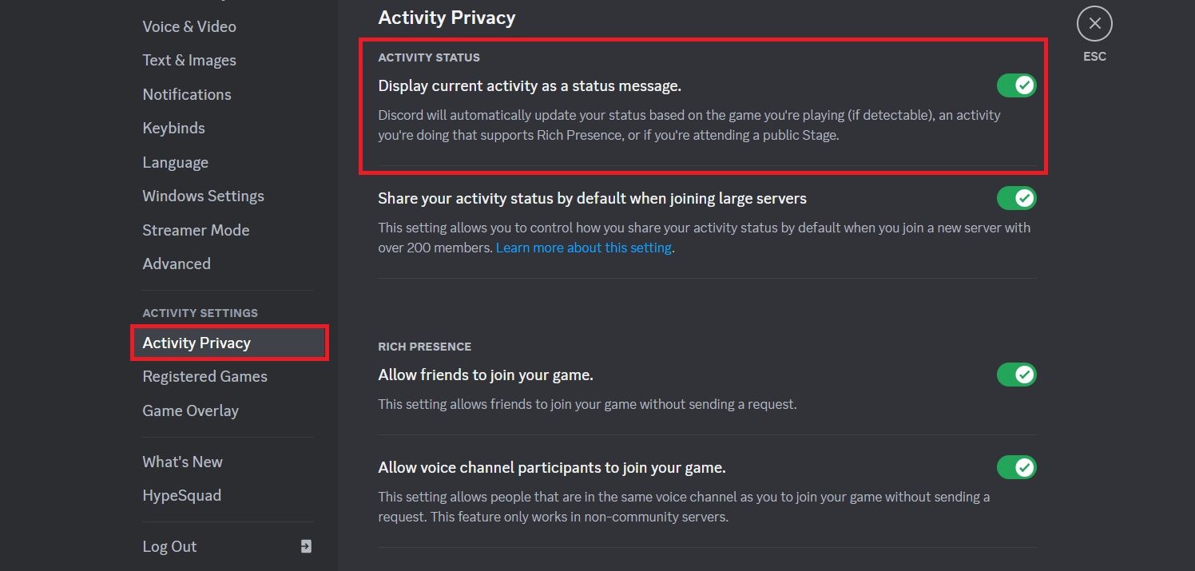Open the Game Overlay settings
Viewport: 1195px width, 571px height.
[x=190, y=410]
